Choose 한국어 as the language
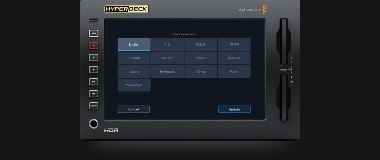Screen dimensions: 380x160 tap(234, 45)
